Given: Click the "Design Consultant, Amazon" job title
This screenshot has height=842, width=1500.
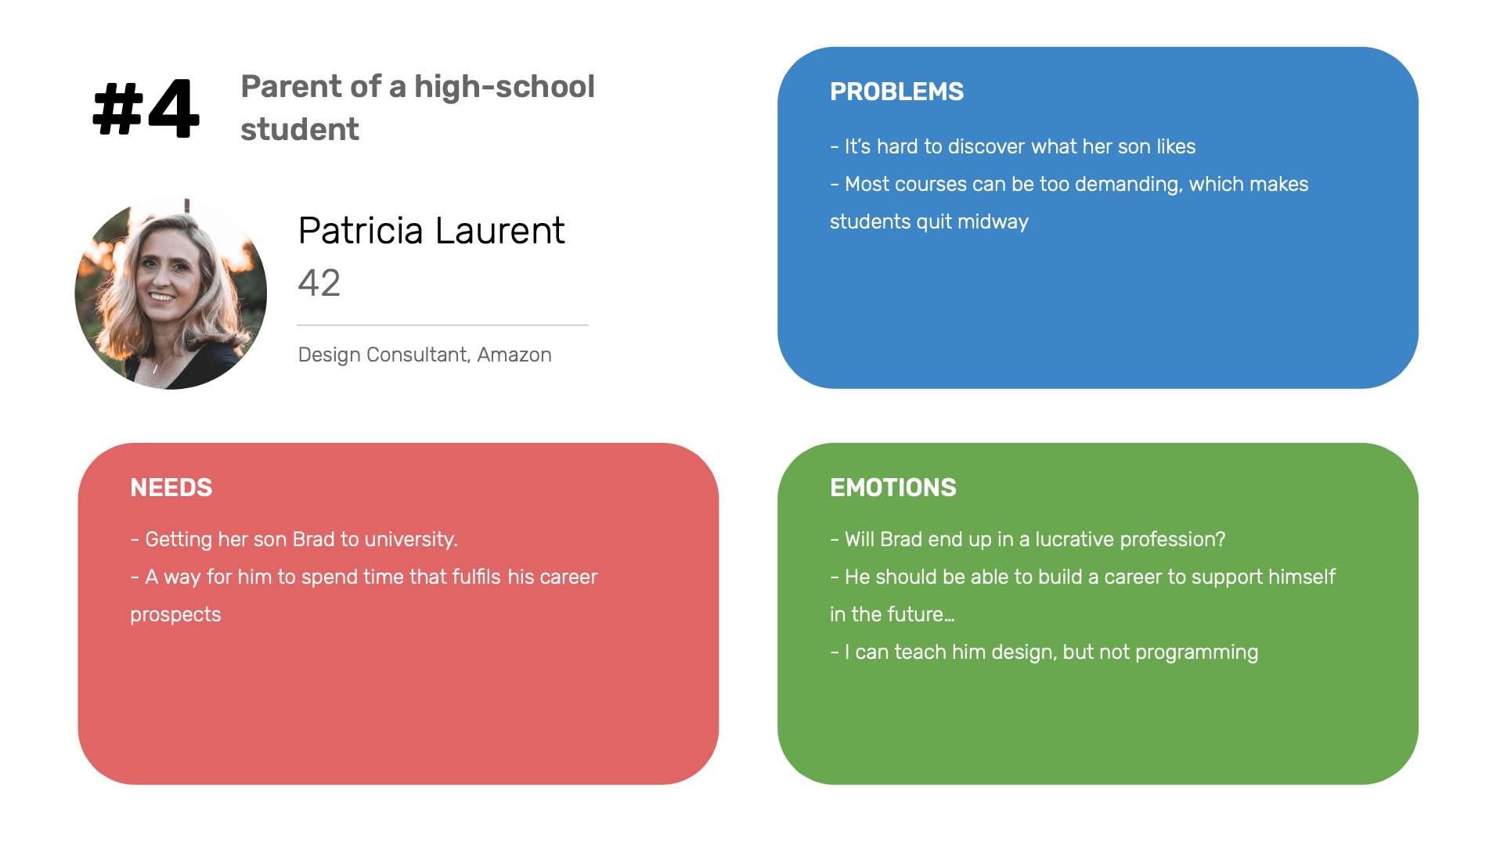Looking at the screenshot, I should [424, 355].
